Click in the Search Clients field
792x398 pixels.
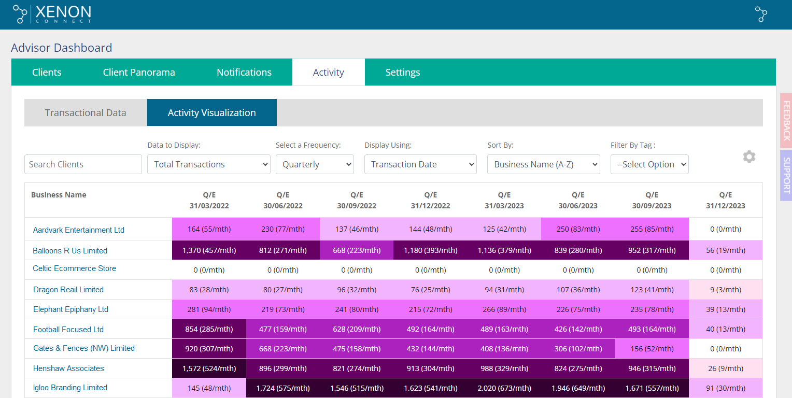point(83,164)
